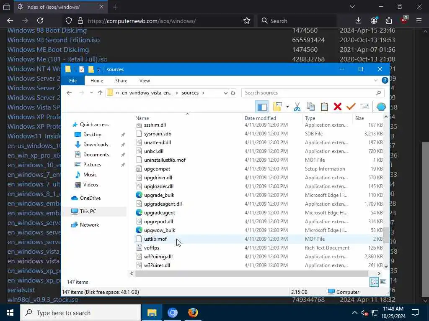429x321 pixels.
Task: Click the horizontal scrollbar right arrow in Explorer
Action: click(379, 273)
